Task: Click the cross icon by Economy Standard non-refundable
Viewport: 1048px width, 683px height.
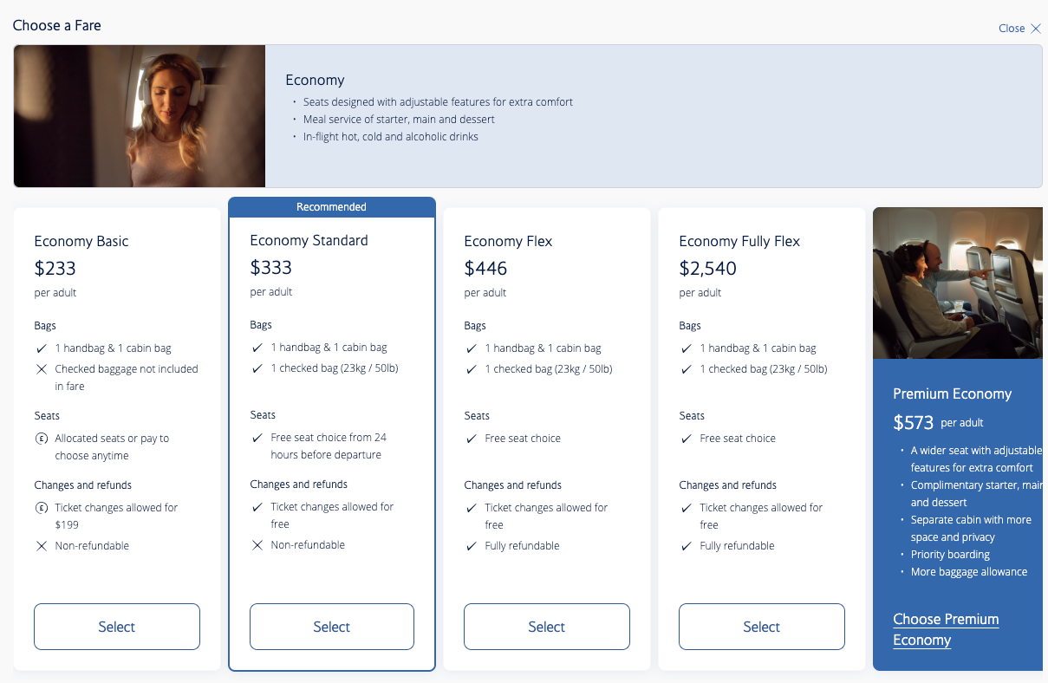Action: pos(257,545)
